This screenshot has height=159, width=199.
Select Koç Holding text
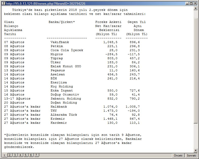pyautogui.click(x=62, y=86)
